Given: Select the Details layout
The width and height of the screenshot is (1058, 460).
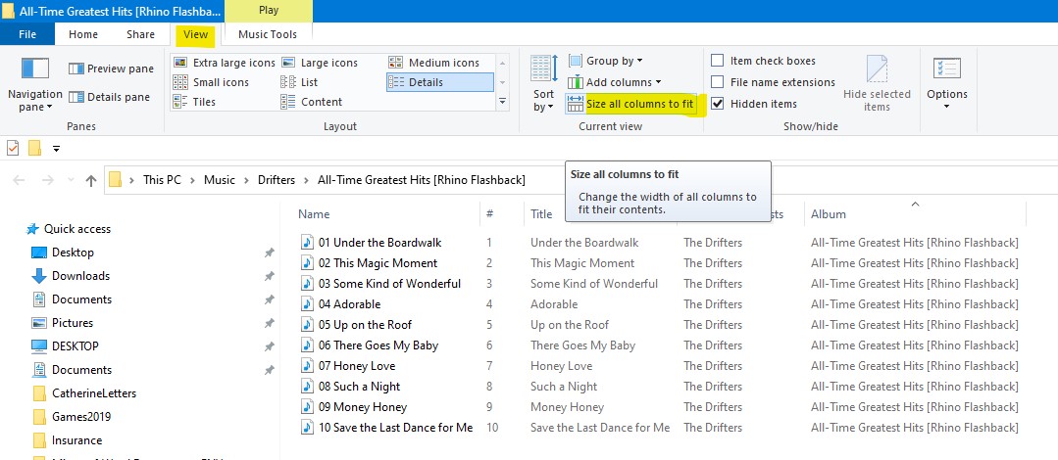Looking at the screenshot, I should click(440, 82).
